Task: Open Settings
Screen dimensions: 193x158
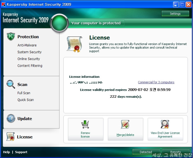Action: (175, 14)
